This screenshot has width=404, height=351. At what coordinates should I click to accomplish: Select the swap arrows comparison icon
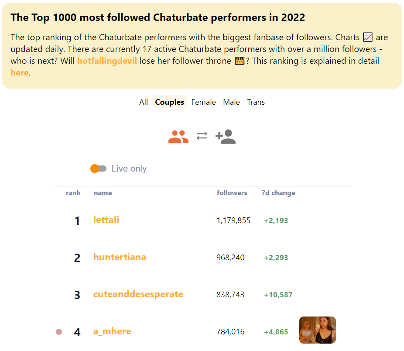201,136
